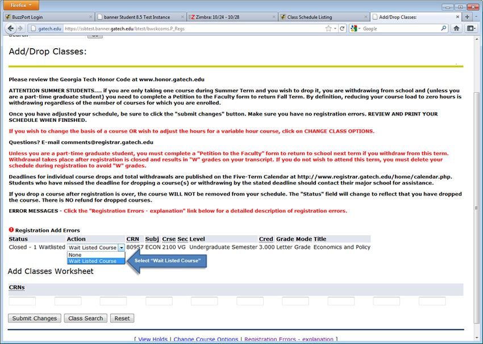The height and width of the screenshot is (344, 483).
Task: Click the Economics and Policy title
Action: pyautogui.click(x=342, y=247)
